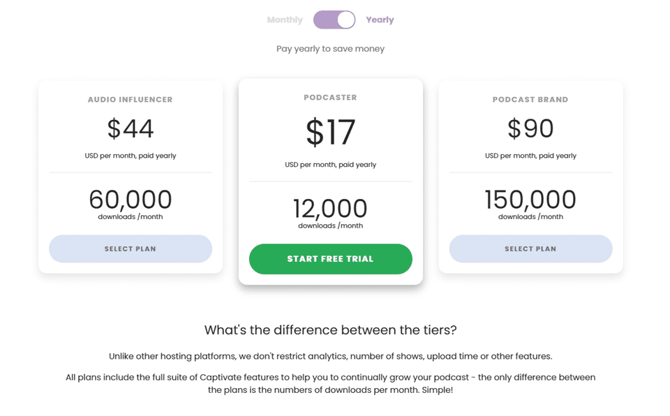Click the $90 price label
670x416 pixels.
530,128
